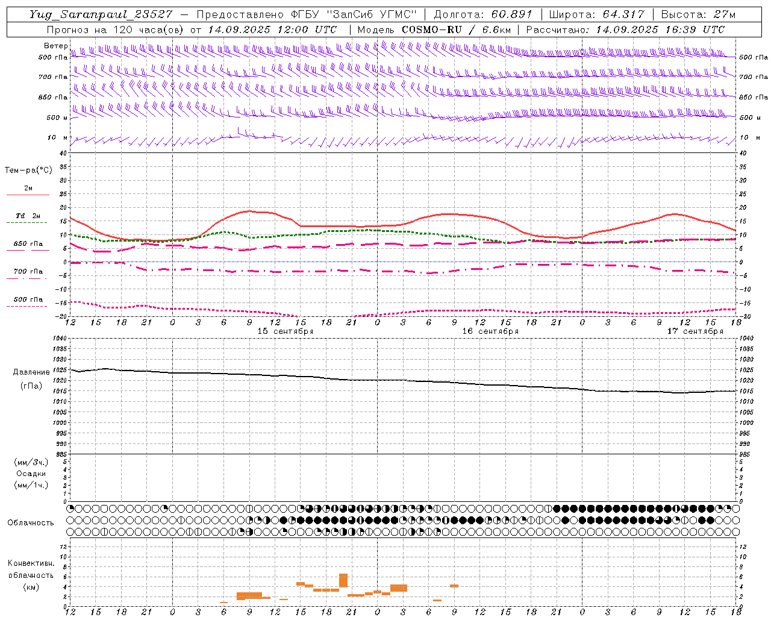Screen dimensions: 771x617
Task: Click the 850 гПа wind level label on right
Action: 754,97
